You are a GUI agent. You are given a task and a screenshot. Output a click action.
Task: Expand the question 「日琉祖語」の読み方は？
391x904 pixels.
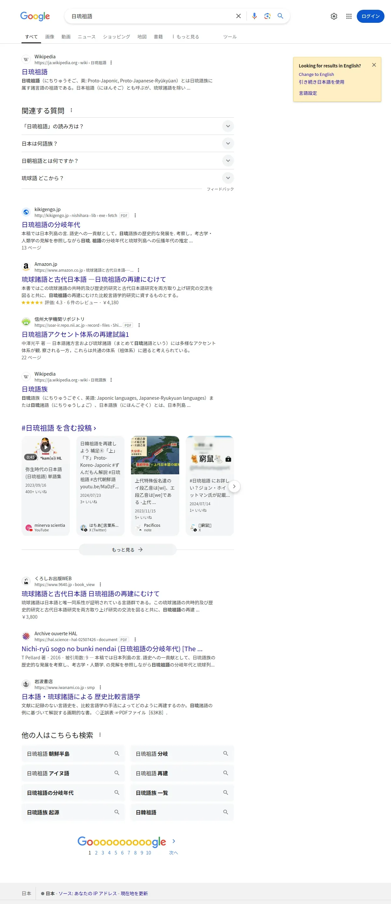click(x=127, y=126)
